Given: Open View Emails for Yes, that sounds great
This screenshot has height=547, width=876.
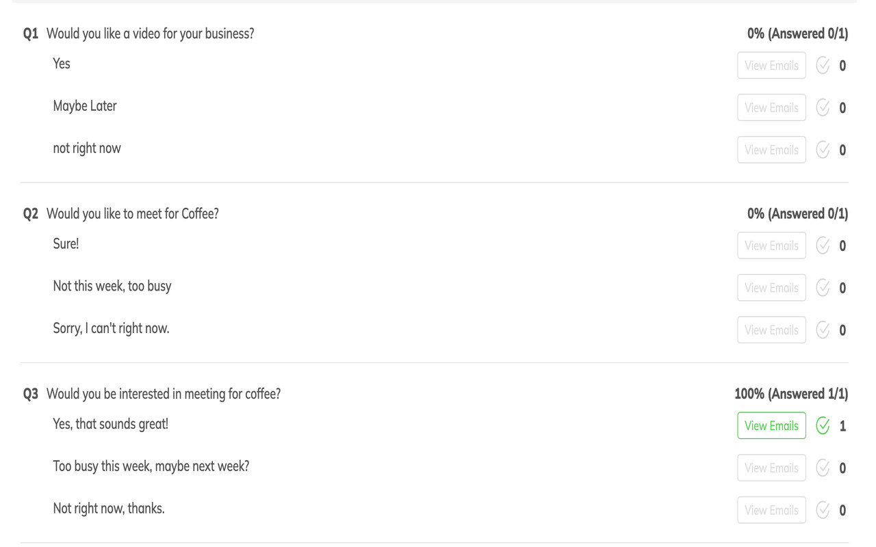Looking at the screenshot, I should 771,426.
